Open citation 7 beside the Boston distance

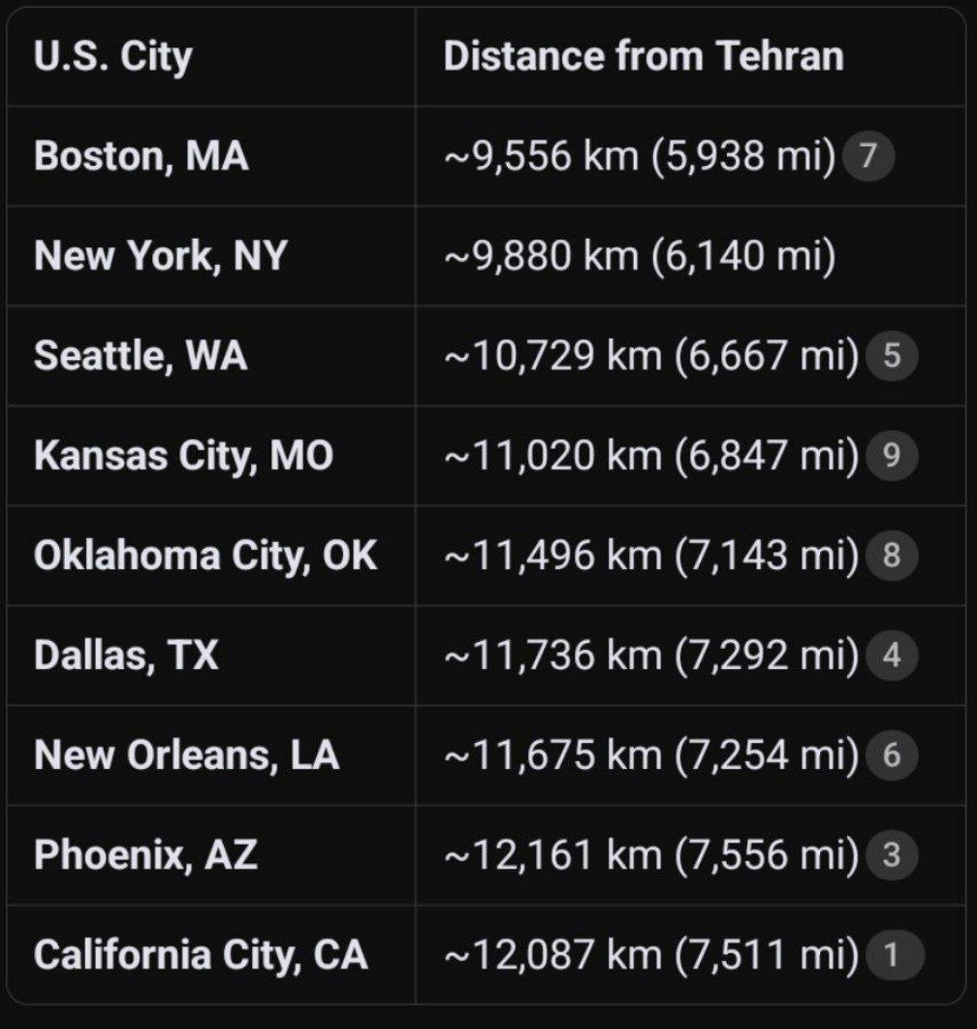coord(867,156)
